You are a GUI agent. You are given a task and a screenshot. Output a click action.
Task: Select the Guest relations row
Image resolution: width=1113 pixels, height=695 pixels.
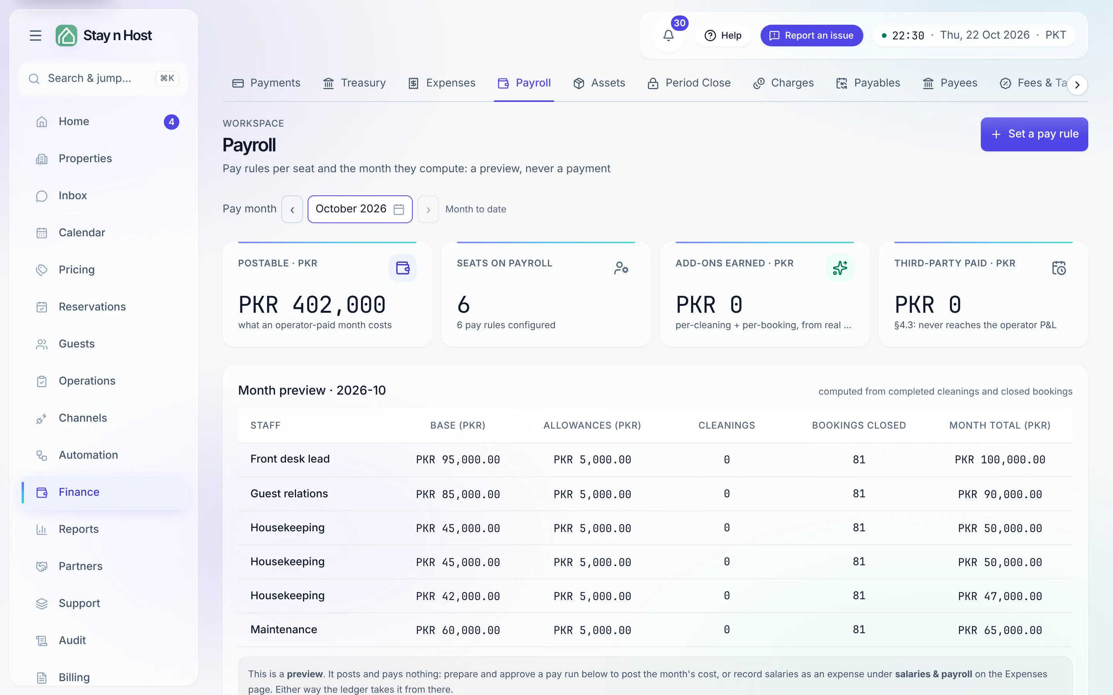point(655,494)
